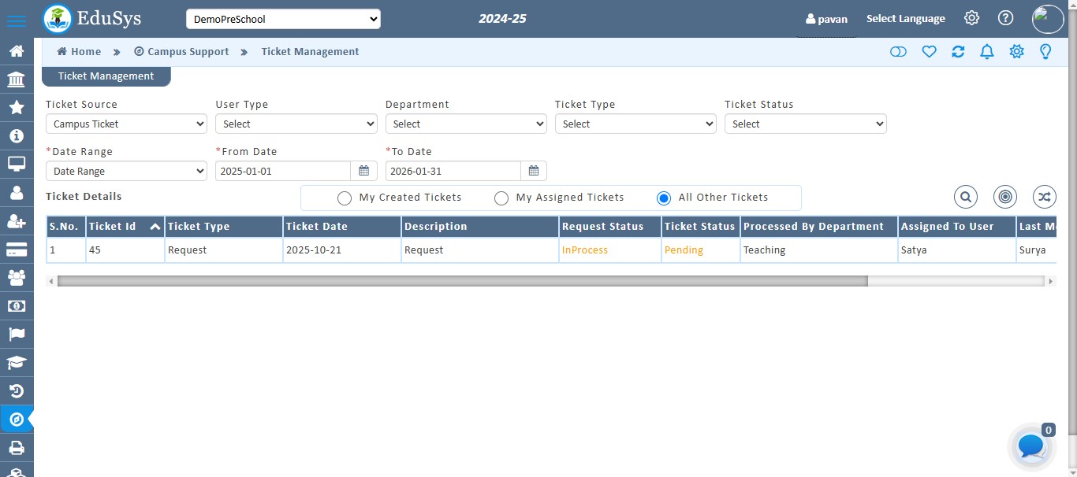Refresh the page using the refresh icon
Screen dimensions: 1077x477
click(x=958, y=51)
